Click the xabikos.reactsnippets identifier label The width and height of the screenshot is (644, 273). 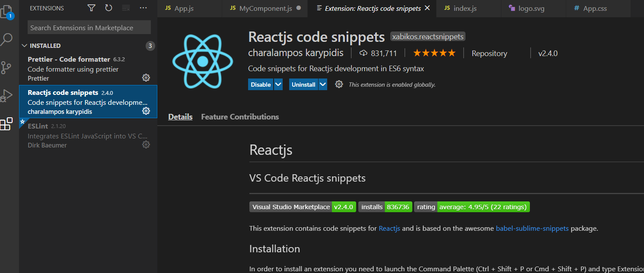[428, 37]
